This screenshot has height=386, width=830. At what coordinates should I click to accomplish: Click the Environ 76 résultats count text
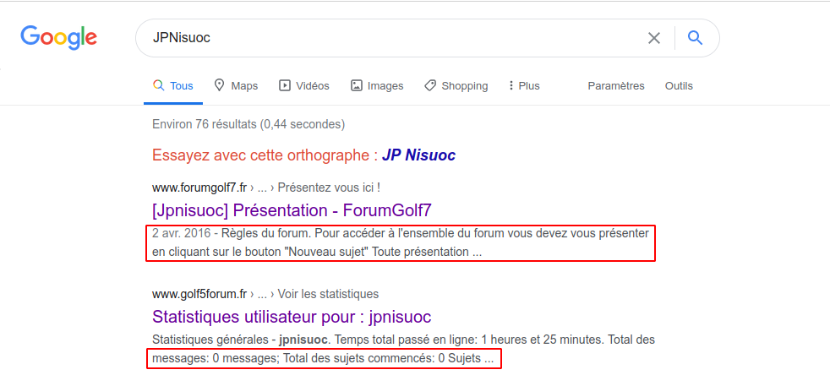(248, 124)
